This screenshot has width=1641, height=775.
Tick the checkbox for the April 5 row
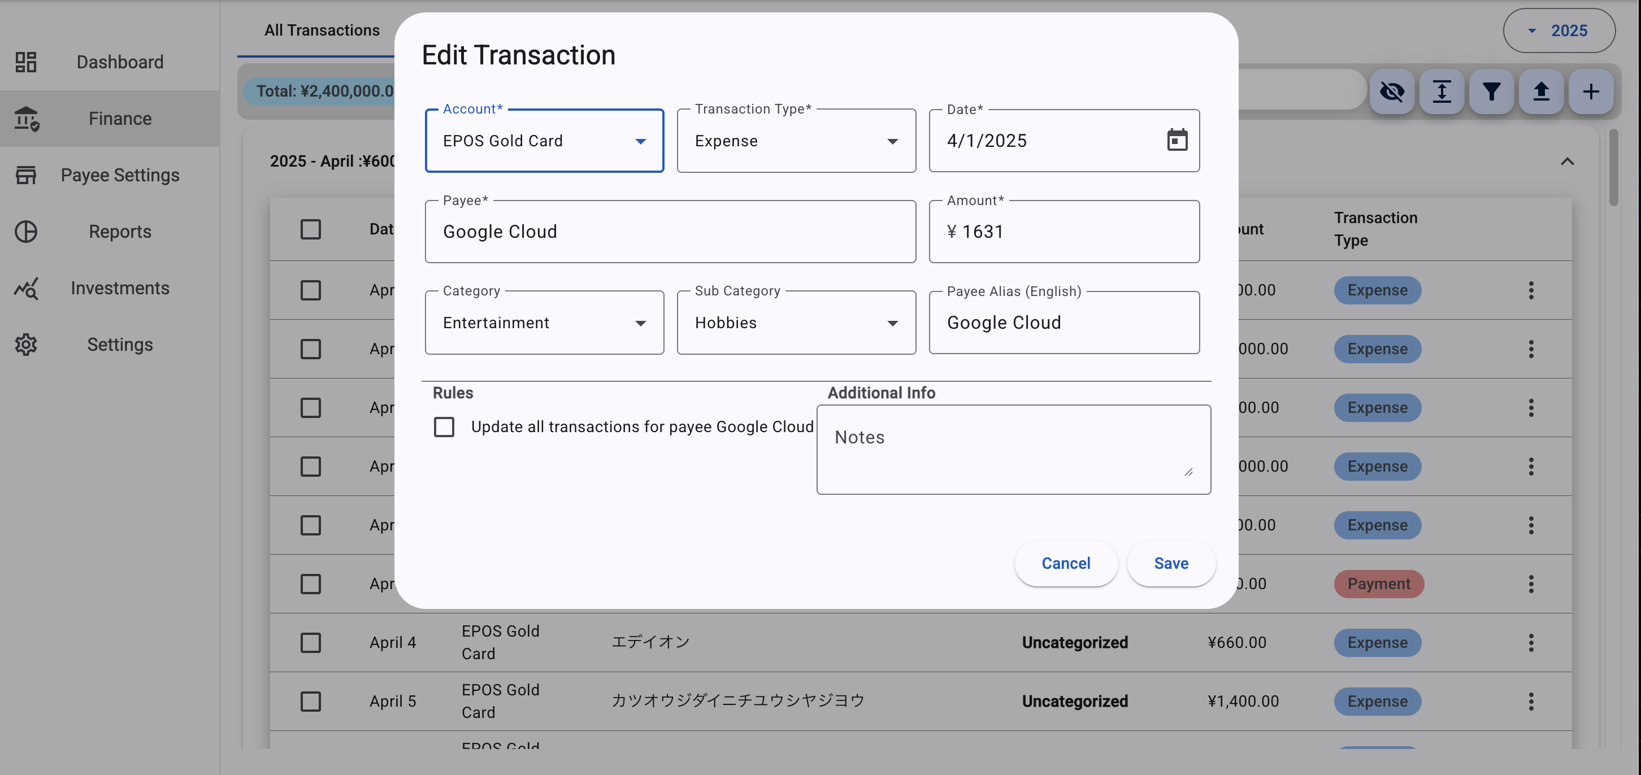coord(310,701)
